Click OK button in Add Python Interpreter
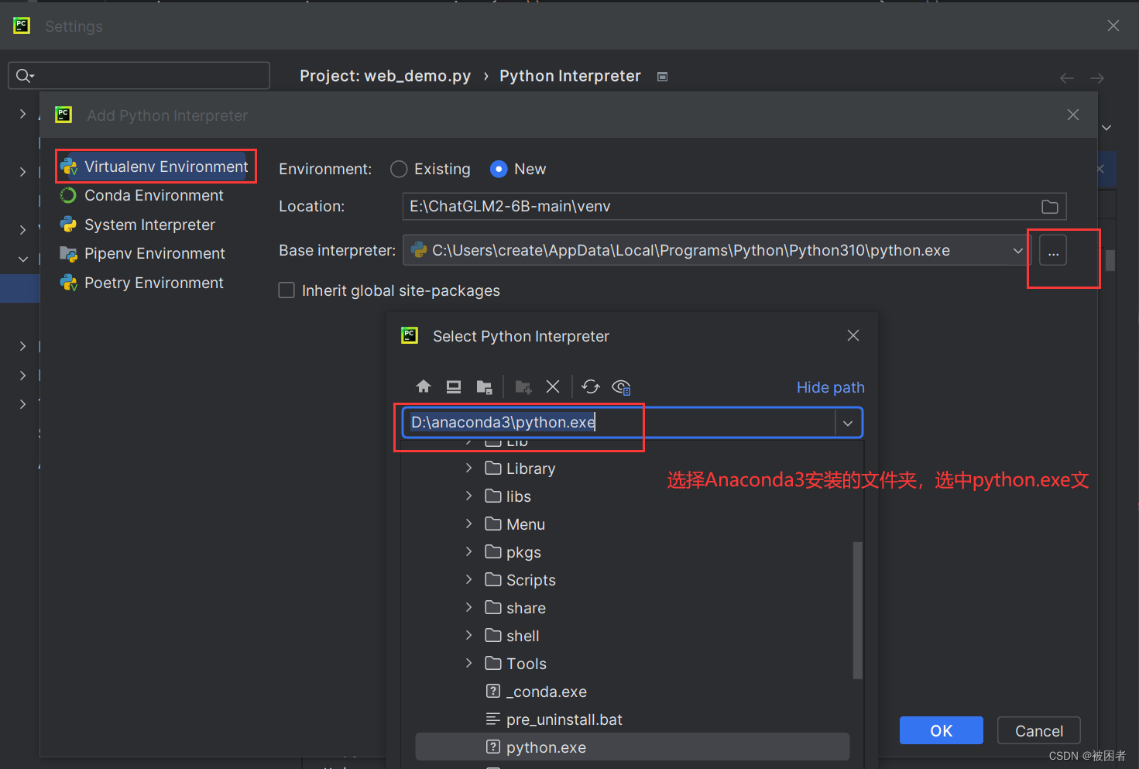The width and height of the screenshot is (1139, 769). click(942, 731)
